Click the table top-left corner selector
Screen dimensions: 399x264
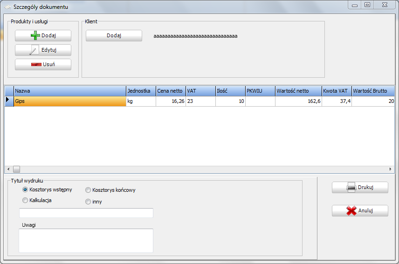(x=9, y=91)
